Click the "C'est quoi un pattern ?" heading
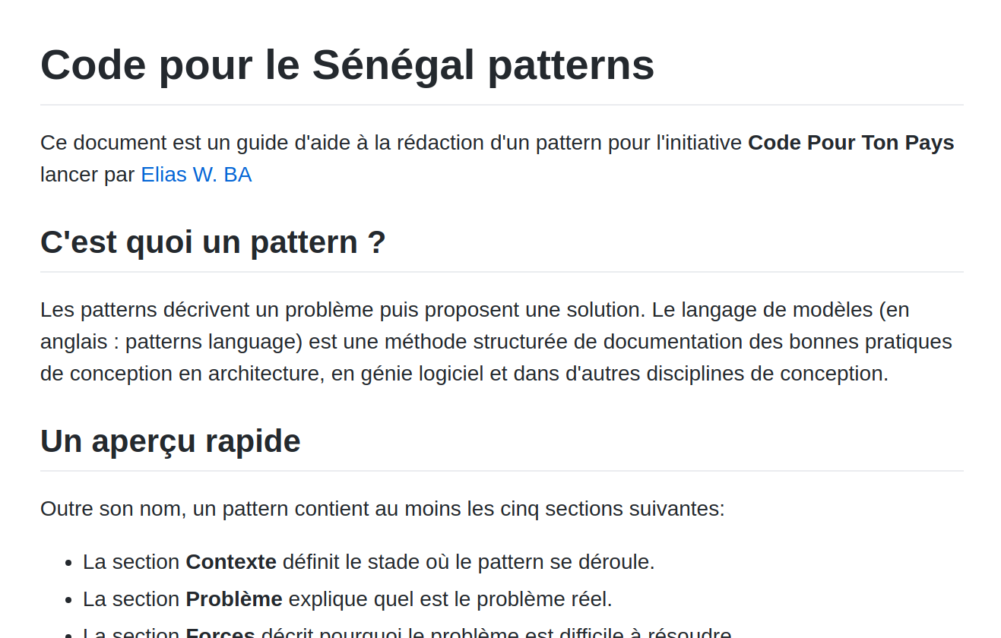Screen dimensions: 1001x638 tap(213, 242)
